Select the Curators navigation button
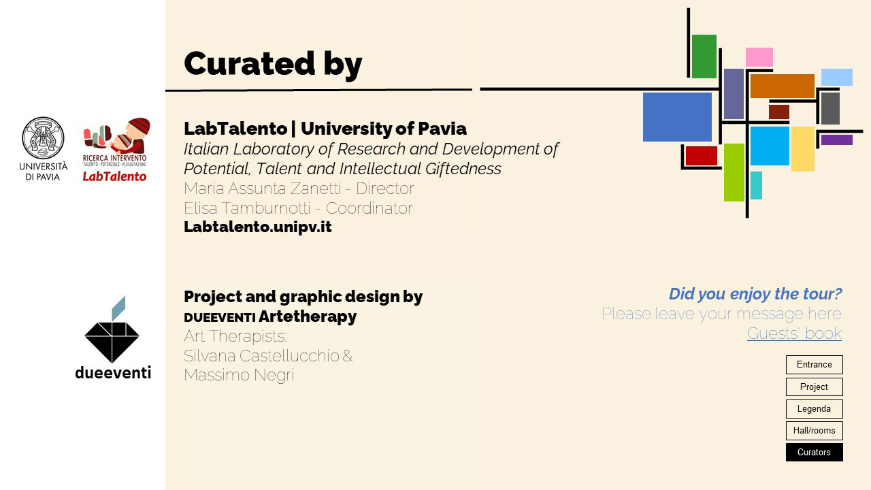This screenshot has width=871, height=490. coord(814,453)
